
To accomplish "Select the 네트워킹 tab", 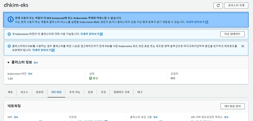I will pyautogui.click(x=56, y=92).
